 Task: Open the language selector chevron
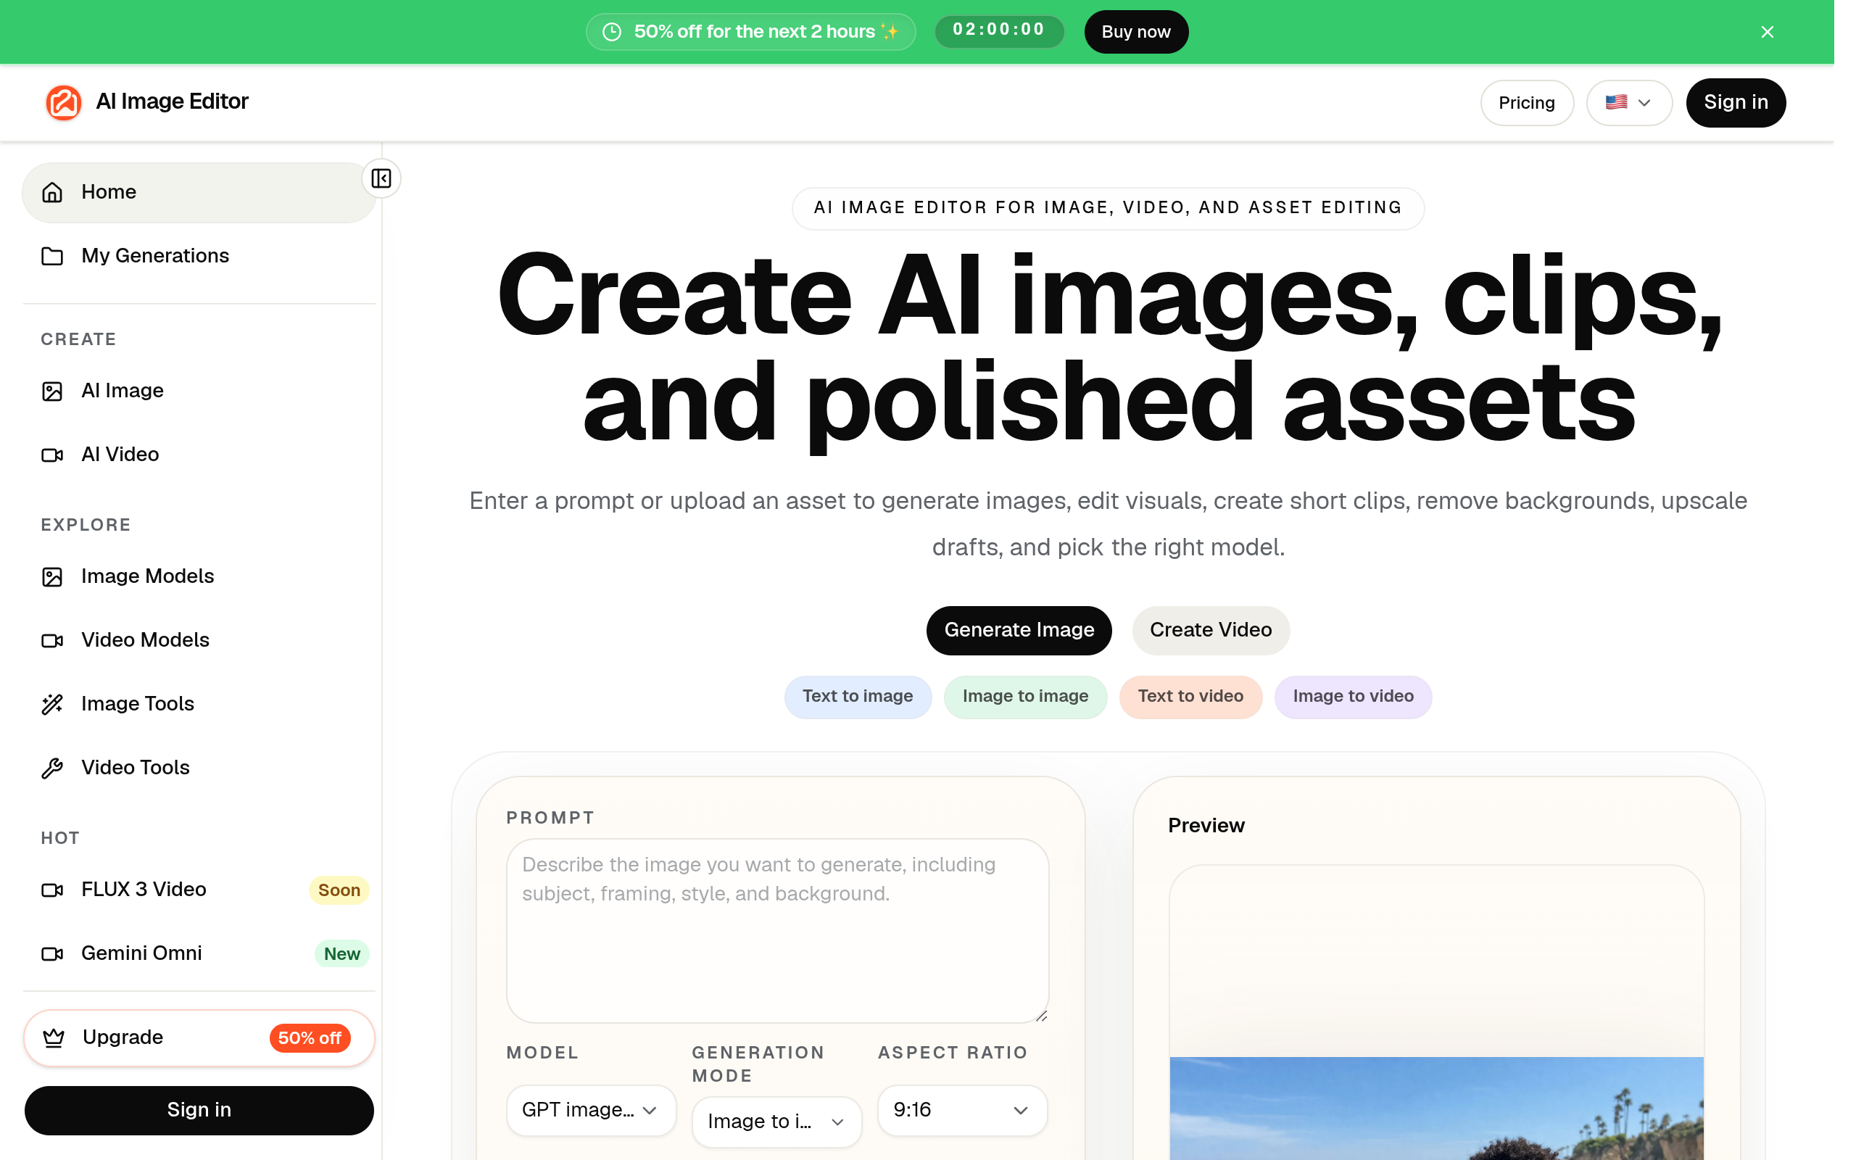[1644, 103]
